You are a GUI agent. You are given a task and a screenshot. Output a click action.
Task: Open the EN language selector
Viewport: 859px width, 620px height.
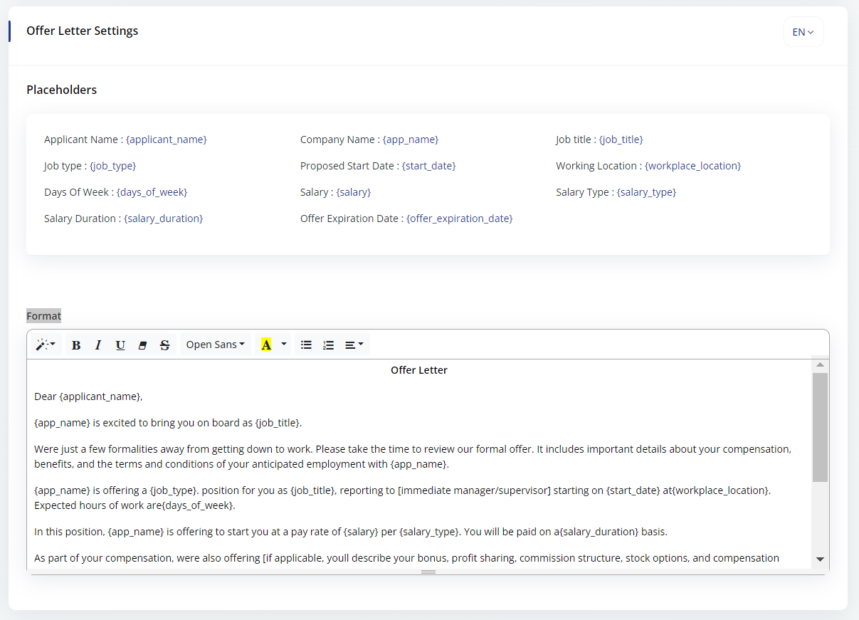coord(803,32)
